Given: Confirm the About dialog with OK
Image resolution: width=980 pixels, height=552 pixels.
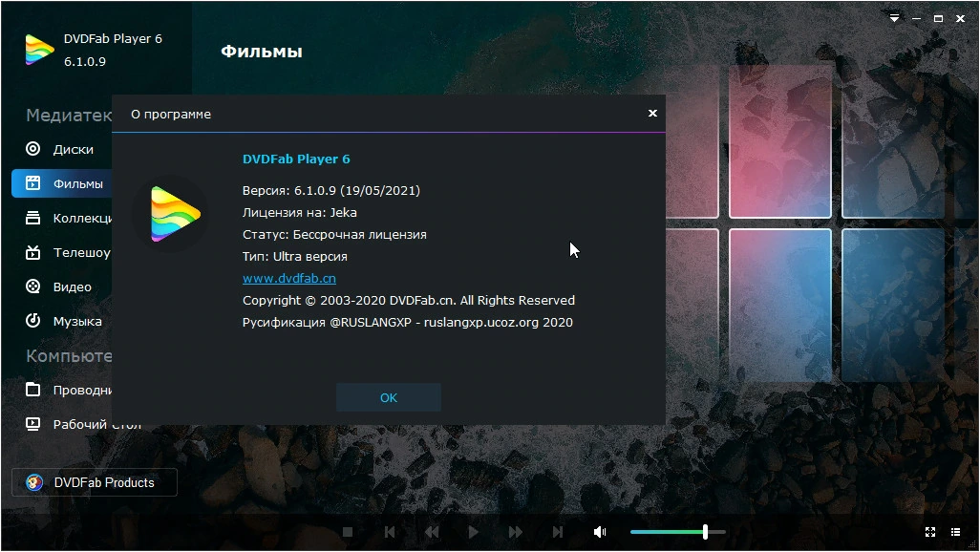Looking at the screenshot, I should pyautogui.click(x=389, y=397).
